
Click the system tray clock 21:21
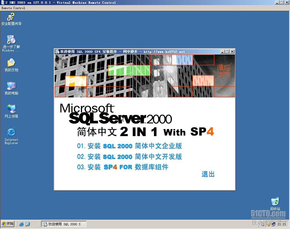pyautogui.click(x=282, y=224)
